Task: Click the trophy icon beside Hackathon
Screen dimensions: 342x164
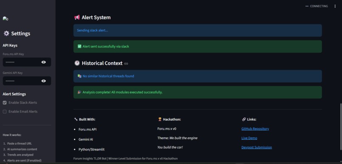Action: (160, 120)
